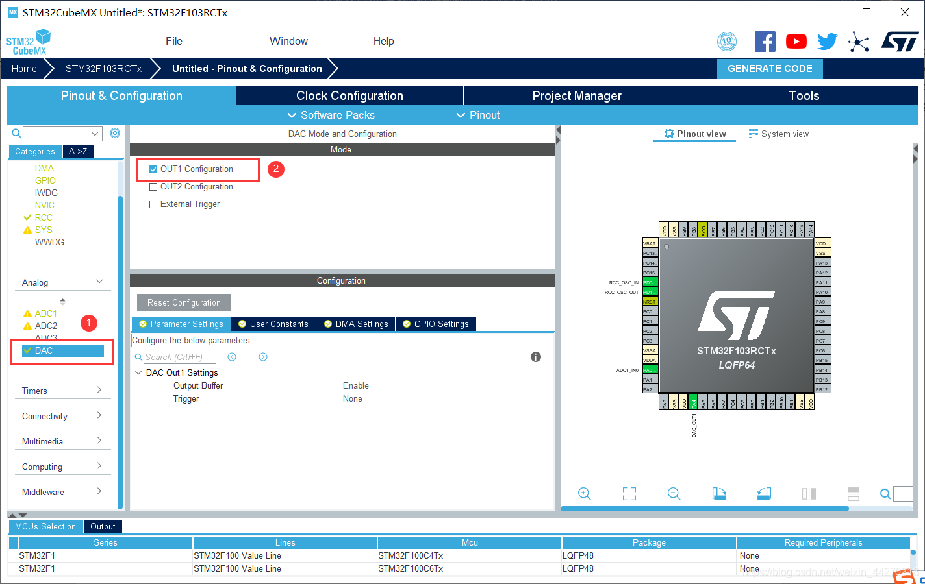925x584 pixels.
Task: Enable the External Trigger checkbox
Action: 153,204
